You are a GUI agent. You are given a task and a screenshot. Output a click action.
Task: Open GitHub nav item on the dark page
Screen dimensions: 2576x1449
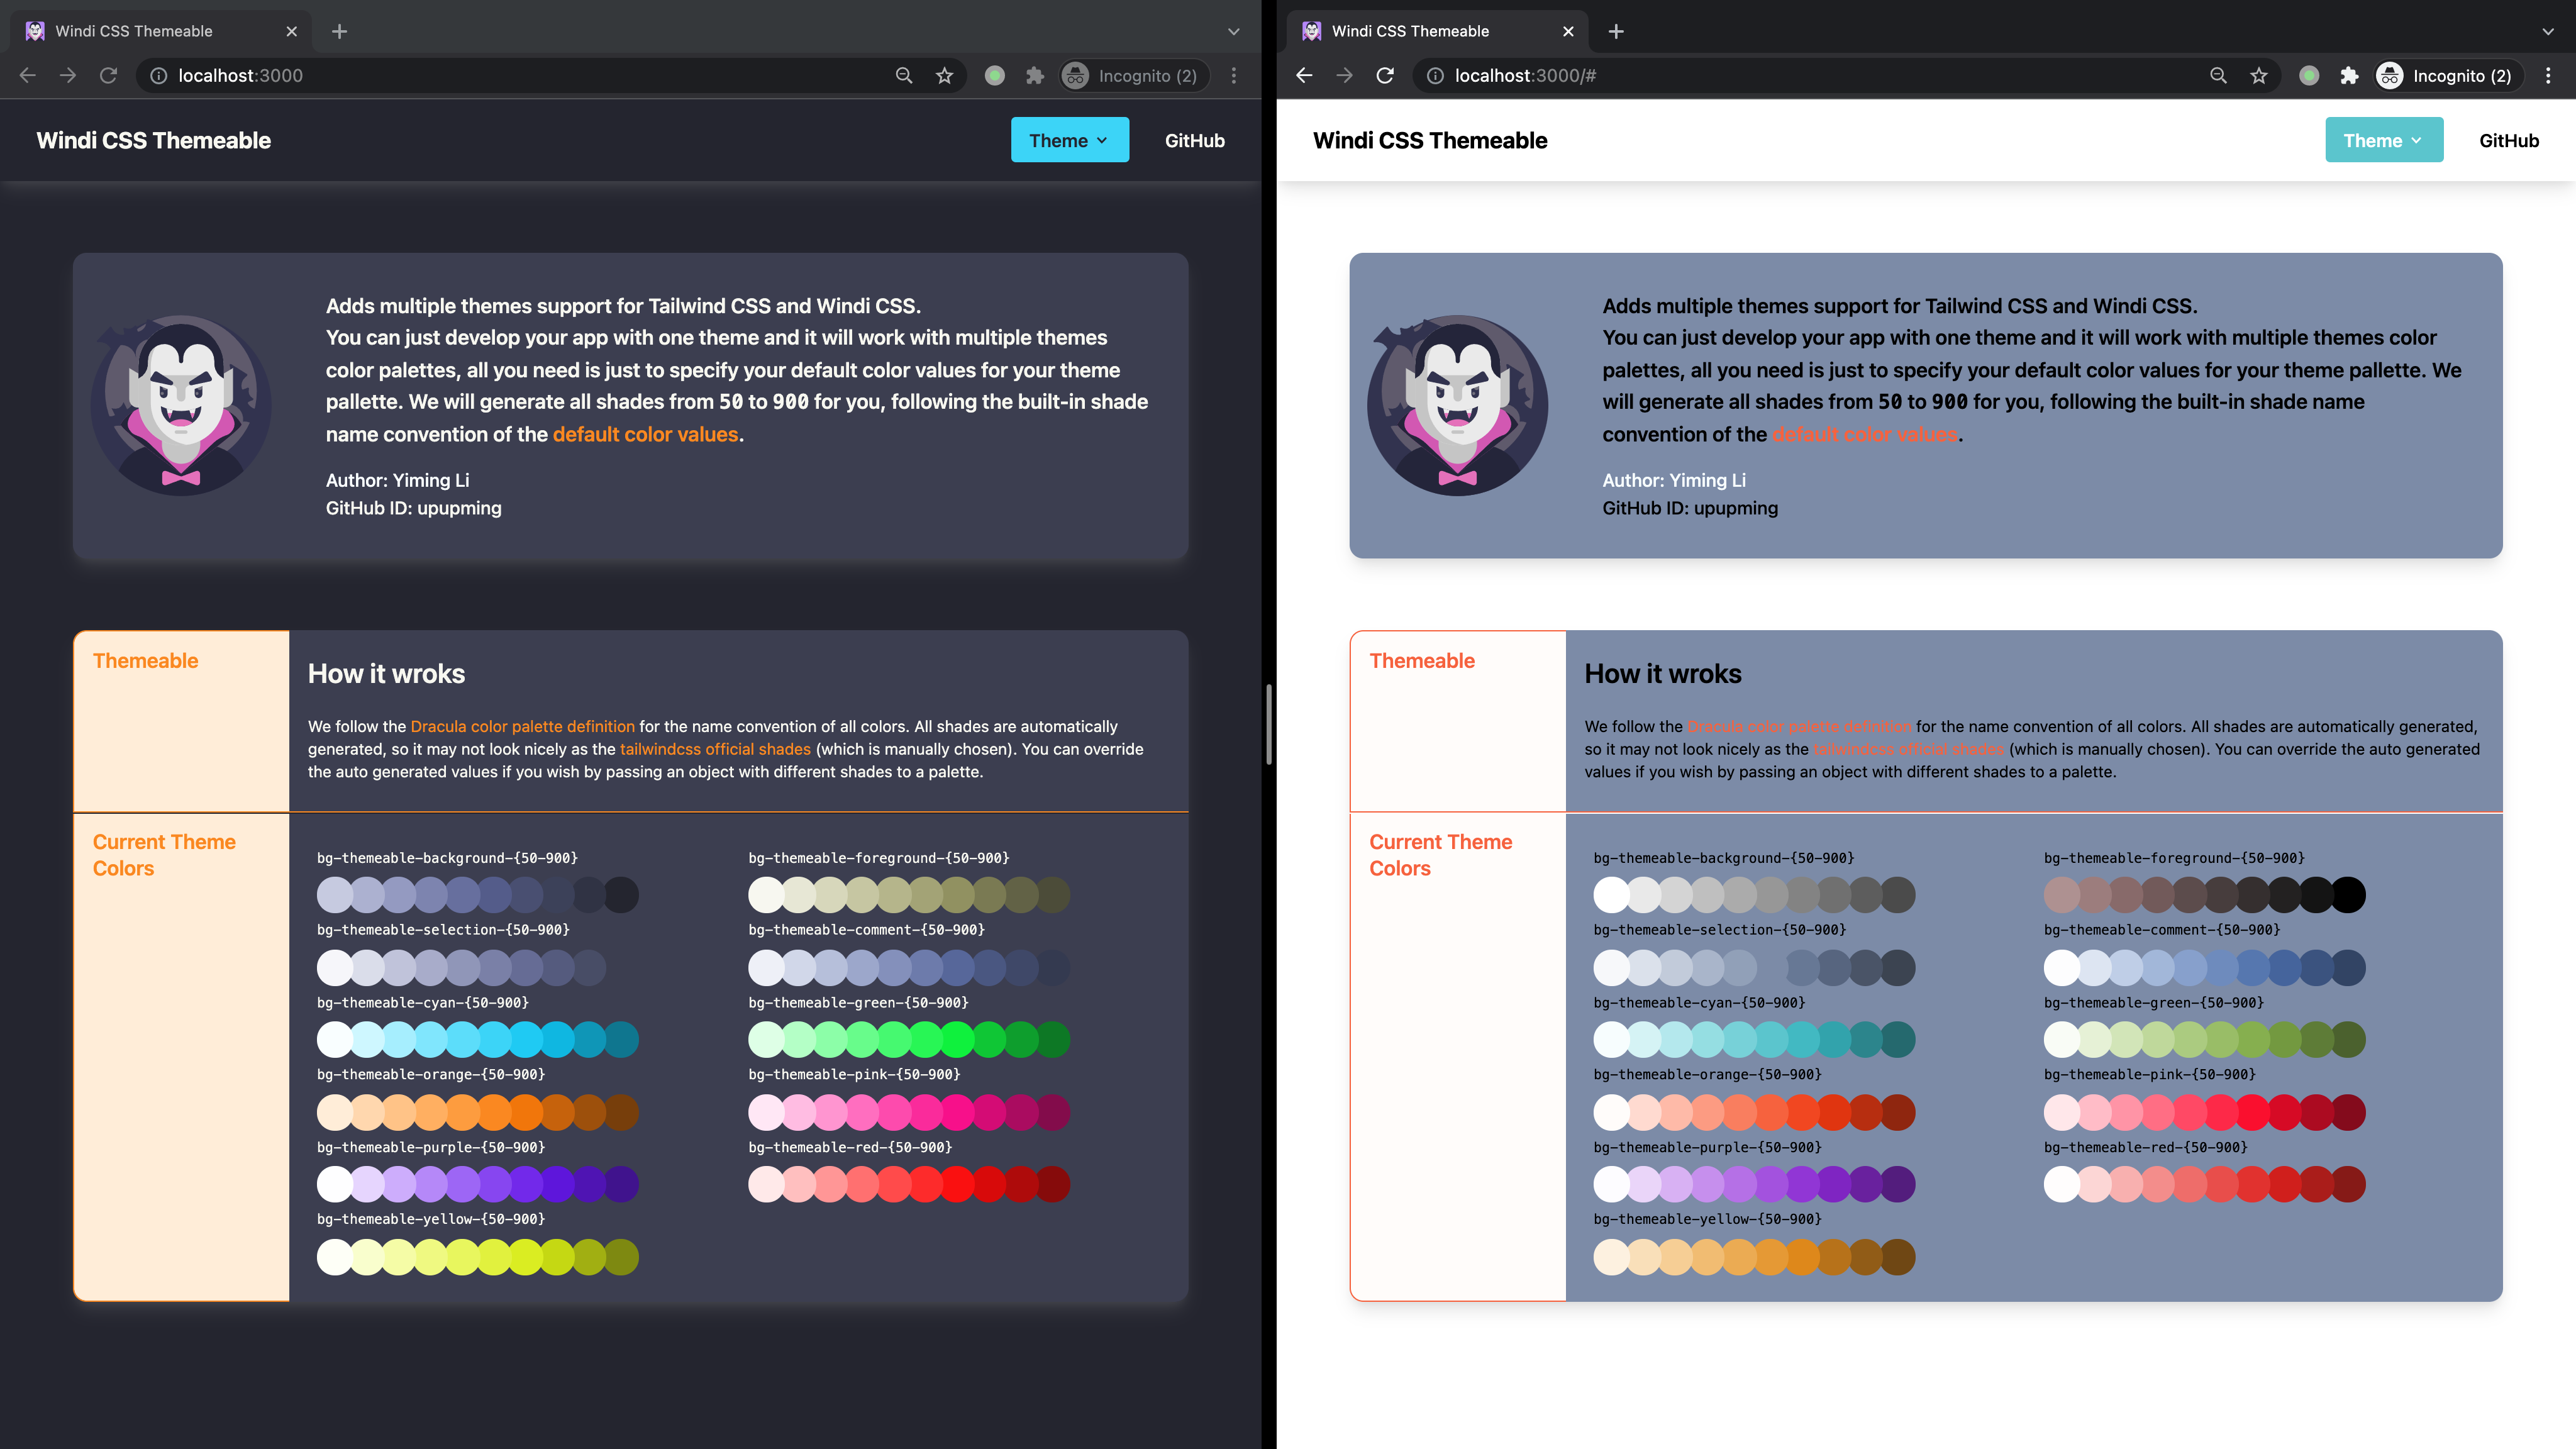1194,140
